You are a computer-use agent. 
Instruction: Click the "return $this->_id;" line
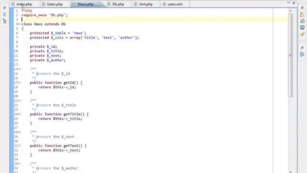tap(57, 87)
